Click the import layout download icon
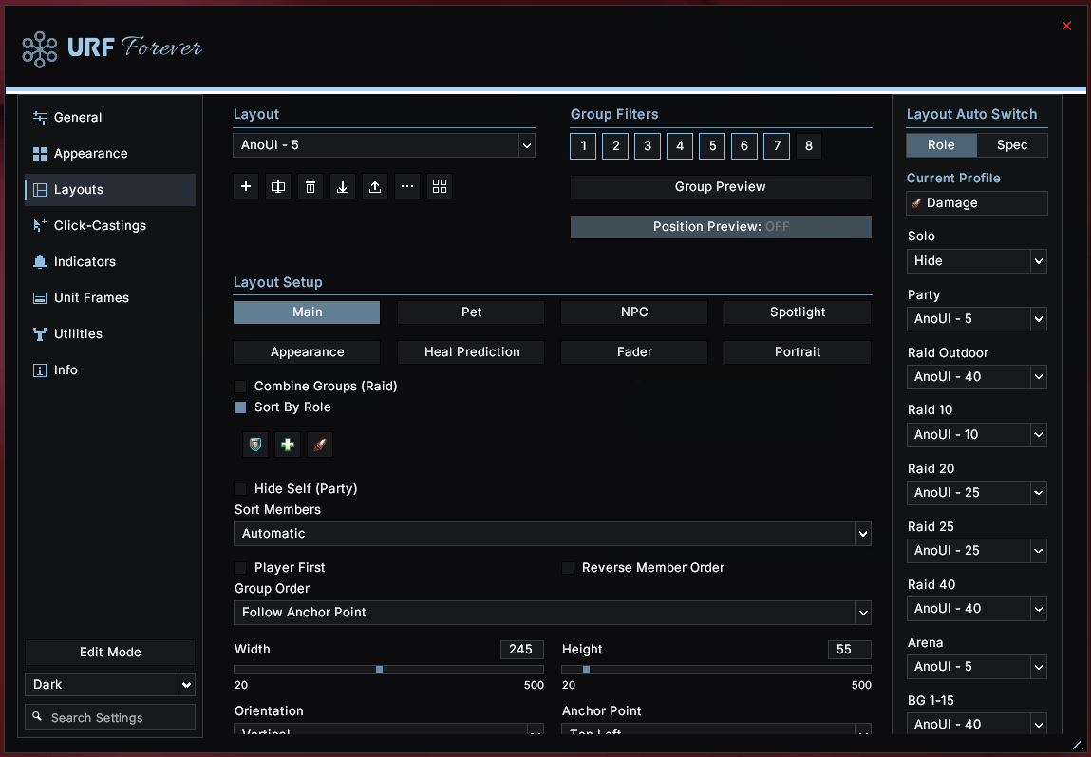 click(343, 186)
